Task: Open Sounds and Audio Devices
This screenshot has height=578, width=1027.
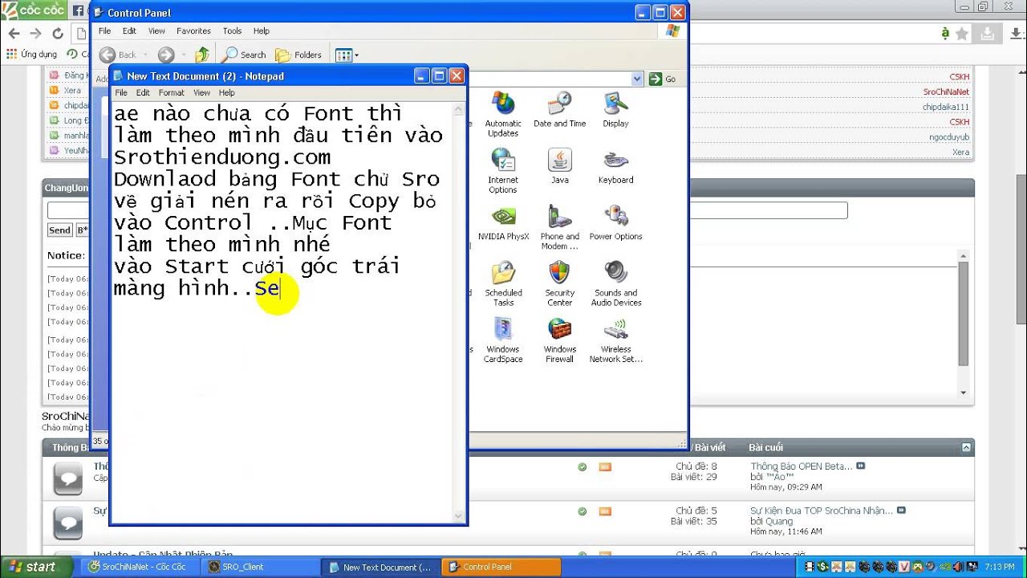Action: tap(615, 283)
